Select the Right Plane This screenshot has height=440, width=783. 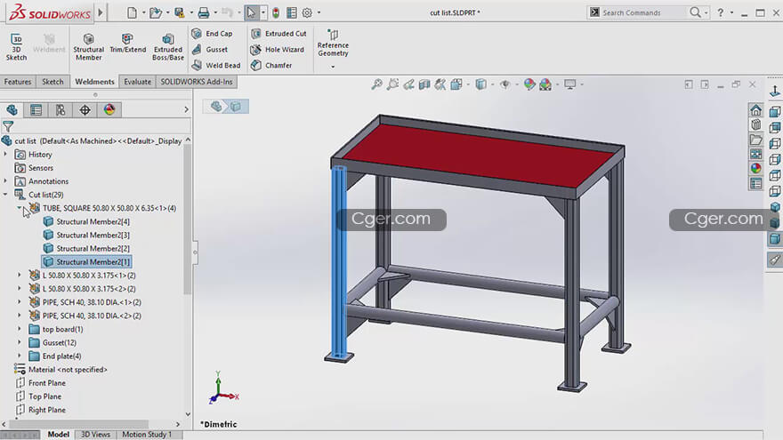41,410
